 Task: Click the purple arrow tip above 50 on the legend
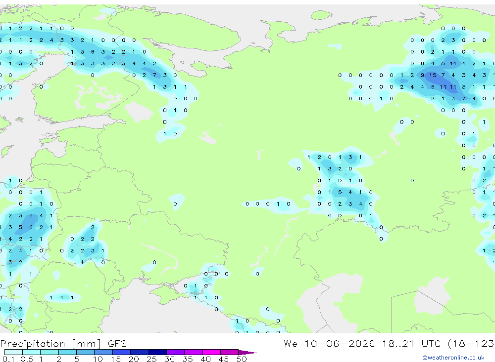(247, 353)
